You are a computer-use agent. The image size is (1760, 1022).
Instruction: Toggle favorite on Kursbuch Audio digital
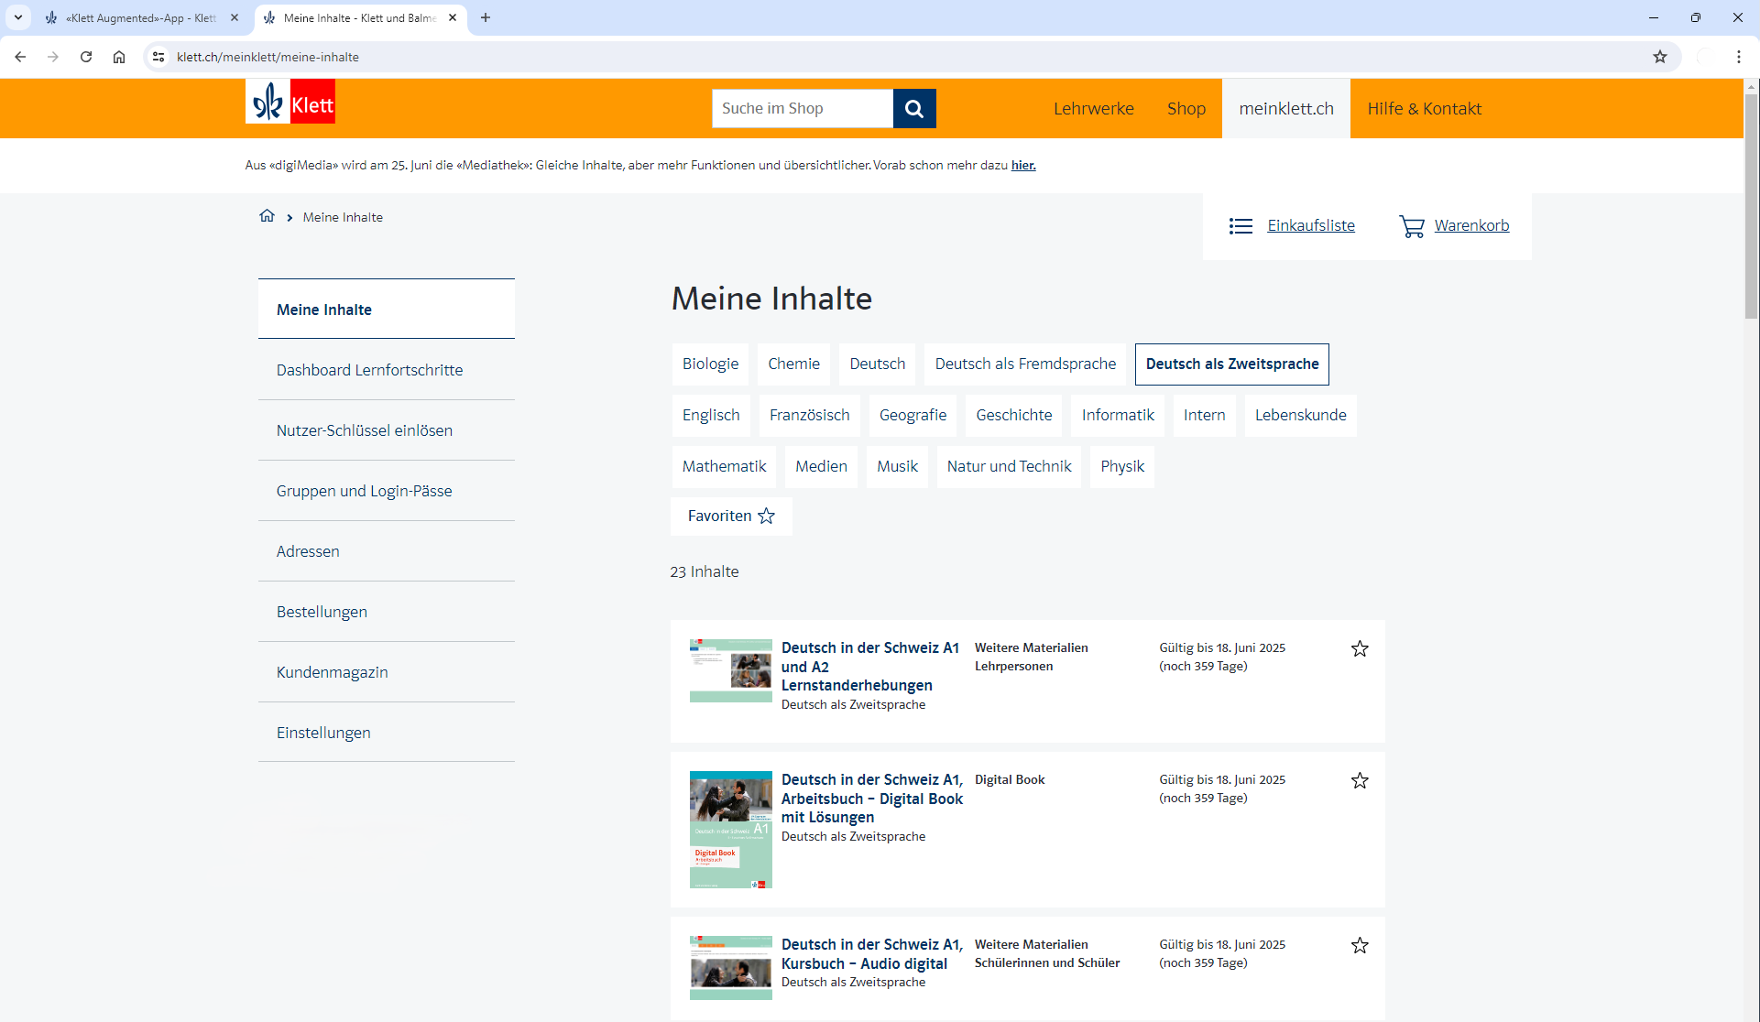(1360, 946)
